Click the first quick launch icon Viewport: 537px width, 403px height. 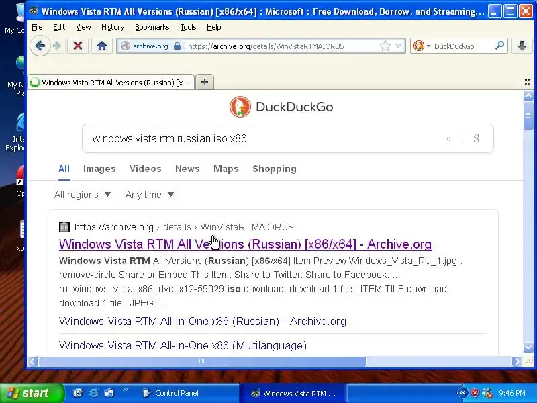pos(78,393)
